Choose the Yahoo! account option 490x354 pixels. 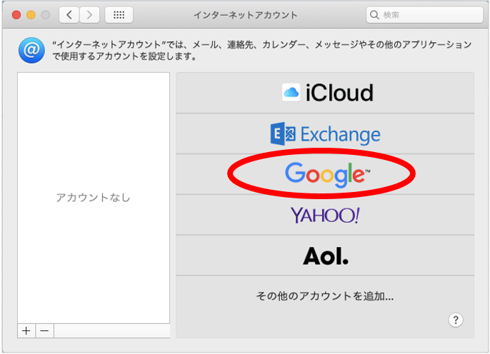[x=325, y=215]
